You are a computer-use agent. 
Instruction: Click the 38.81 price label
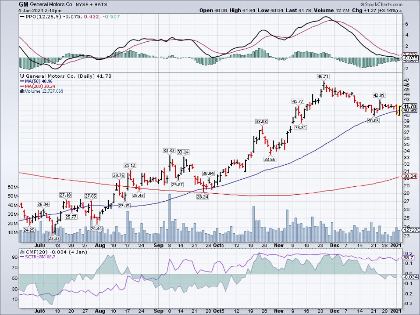click(301, 128)
